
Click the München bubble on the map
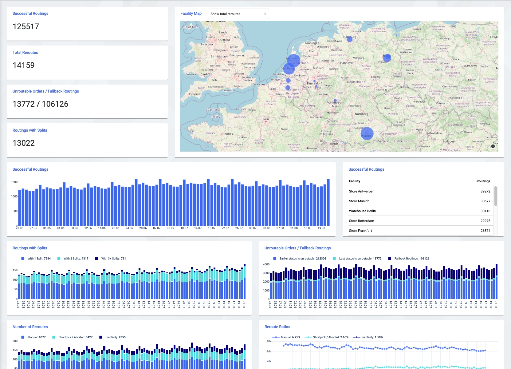click(367, 134)
